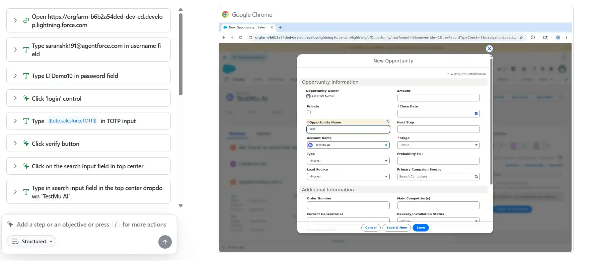The height and width of the screenshot is (261, 591).
Task: Click the 'Add a step or an objective' input
Action: click(x=91, y=225)
